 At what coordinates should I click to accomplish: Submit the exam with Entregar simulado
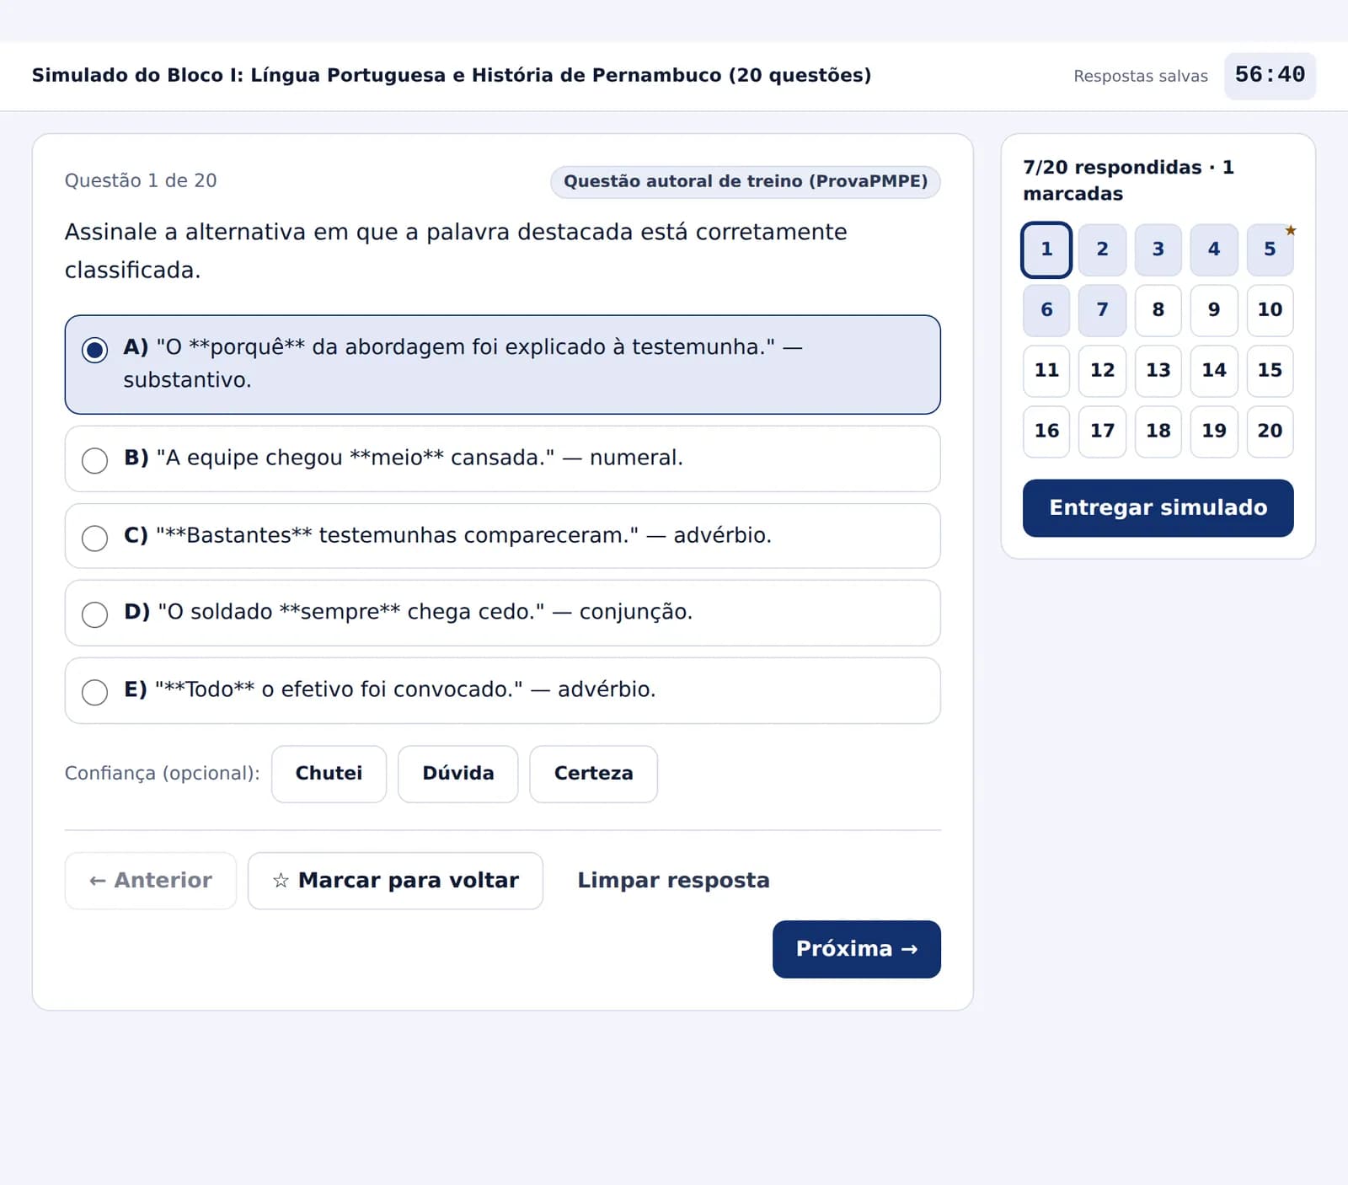pyautogui.click(x=1158, y=508)
